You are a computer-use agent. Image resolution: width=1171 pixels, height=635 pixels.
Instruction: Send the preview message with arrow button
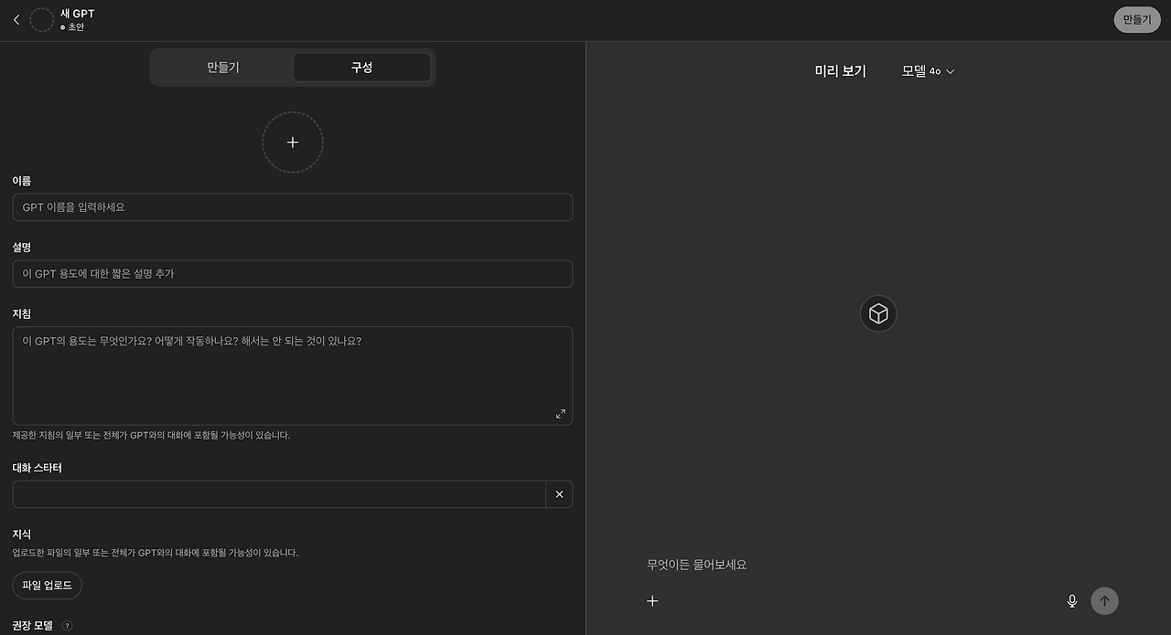click(x=1104, y=600)
